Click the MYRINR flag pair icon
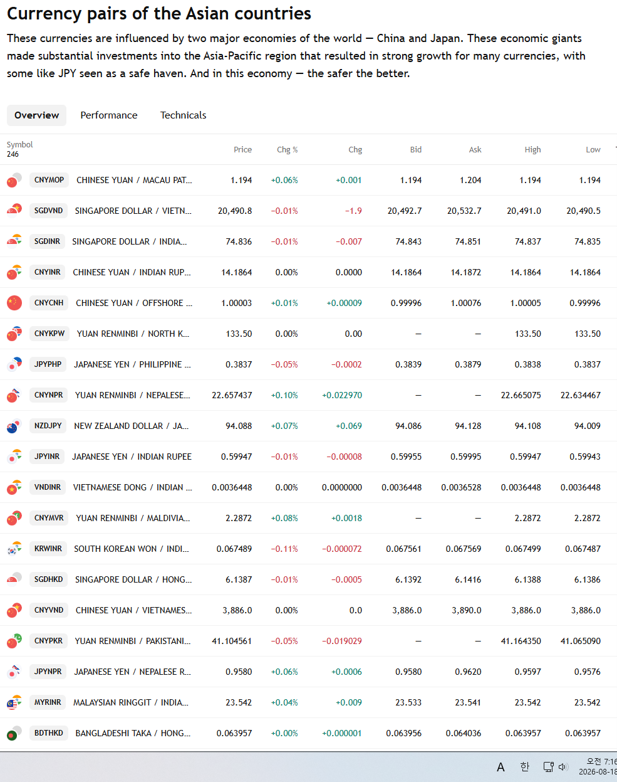Screen dimensions: 617x782 point(14,703)
